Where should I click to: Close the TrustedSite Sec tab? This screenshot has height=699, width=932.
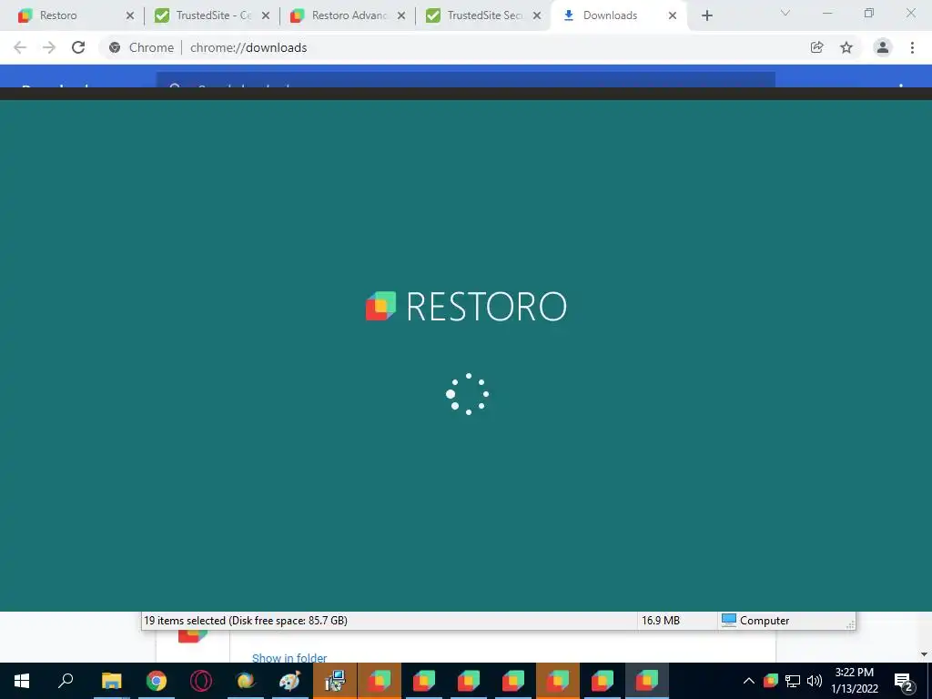point(537,15)
